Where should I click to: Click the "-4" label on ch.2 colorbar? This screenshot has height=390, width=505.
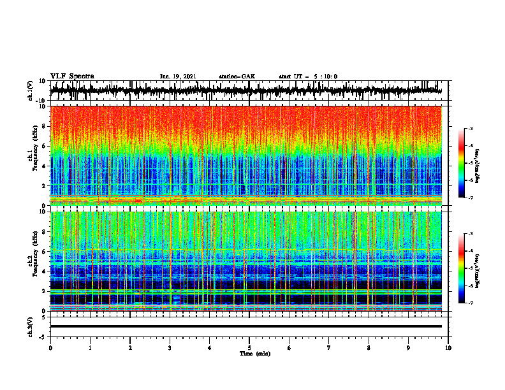click(471, 251)
